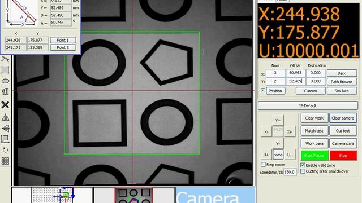Click Point 1 Y value 175.877
The height and width of the screenshot is (203, 362).
tap(38, 40)
